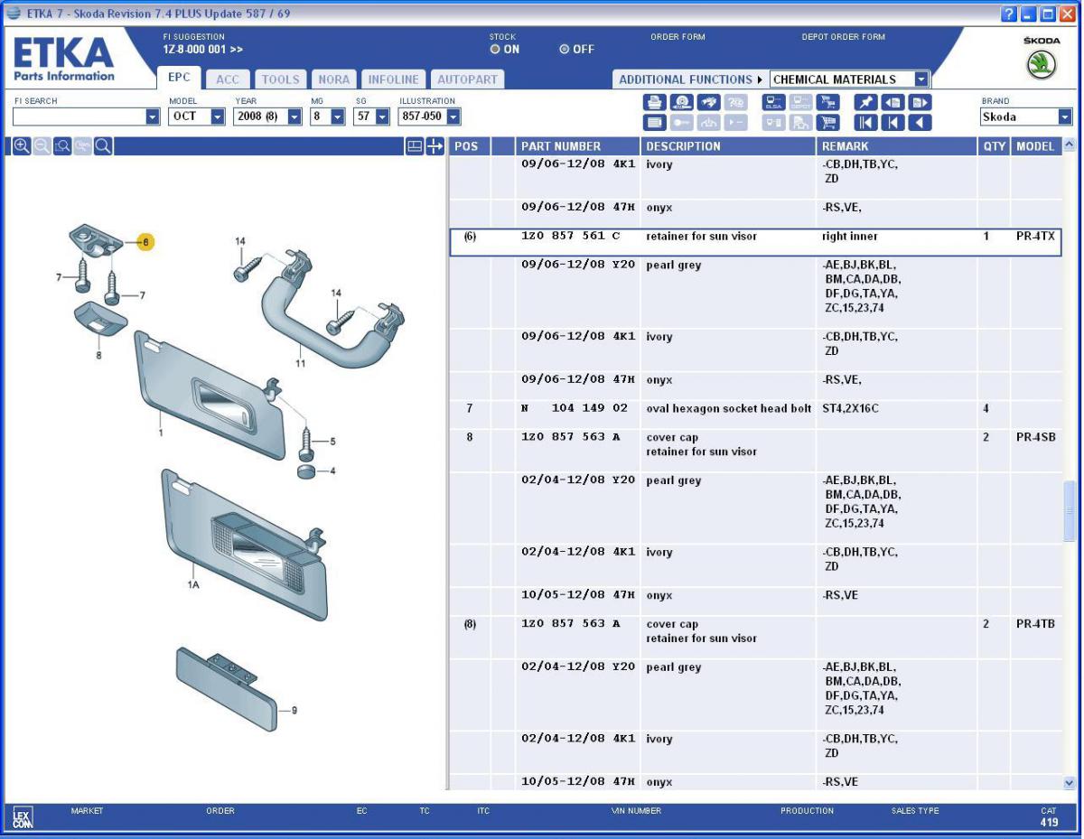The width and height of the screenshot is (1084, 839).
Task: Click the pushpin icon
Action: [x=864, y=103]
